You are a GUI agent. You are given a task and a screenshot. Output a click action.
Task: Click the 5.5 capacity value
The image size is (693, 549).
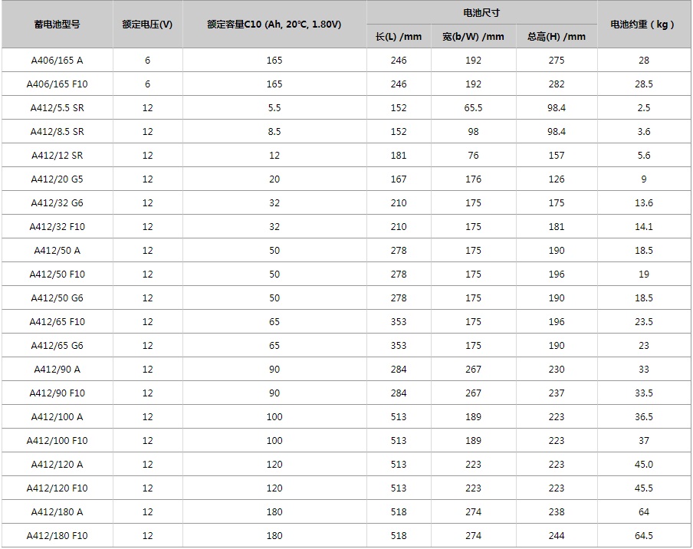click(274, 108)
